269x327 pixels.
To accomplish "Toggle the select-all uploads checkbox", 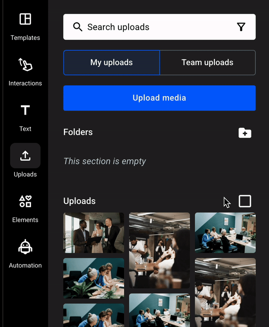I will (245, 201).
